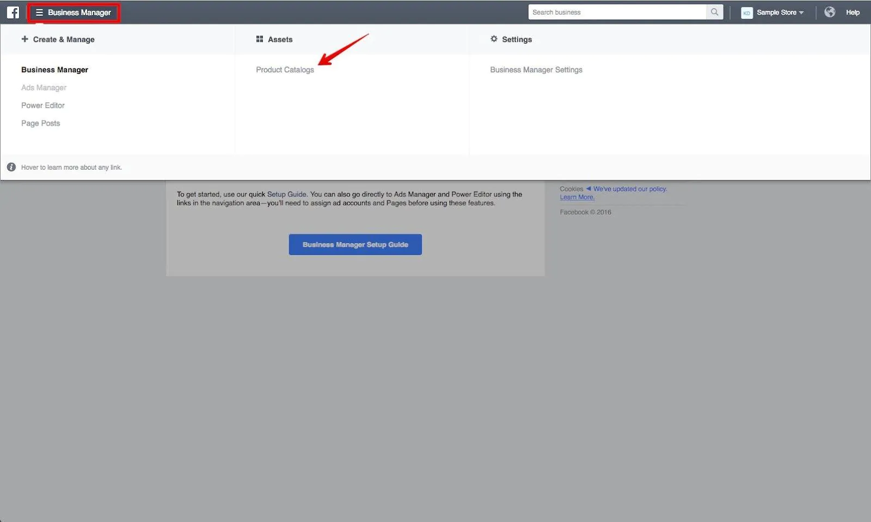Click the search magnifier icon
Viewport: 871px width, 522px height.
tap(714, 12)
